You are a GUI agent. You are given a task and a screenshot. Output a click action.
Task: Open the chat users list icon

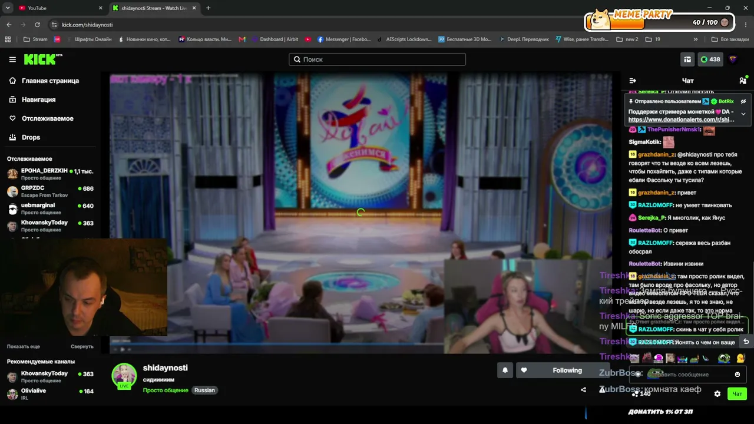(743, 81)
